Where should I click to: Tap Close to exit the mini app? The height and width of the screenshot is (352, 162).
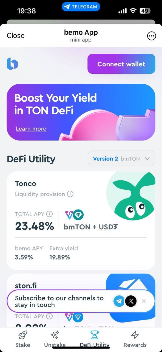(16, 36)
